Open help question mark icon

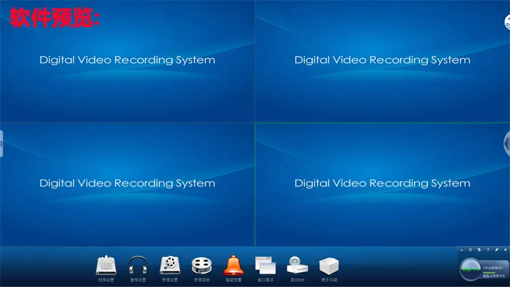[488, 250]
